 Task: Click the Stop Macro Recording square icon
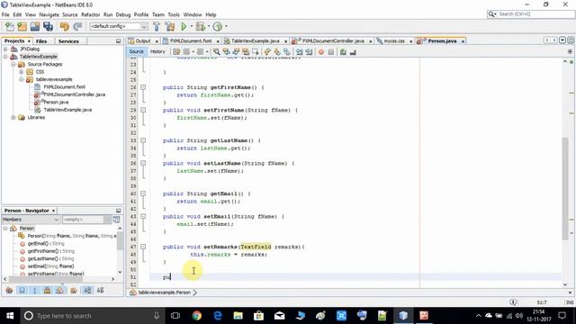click(x=331, y=52)
